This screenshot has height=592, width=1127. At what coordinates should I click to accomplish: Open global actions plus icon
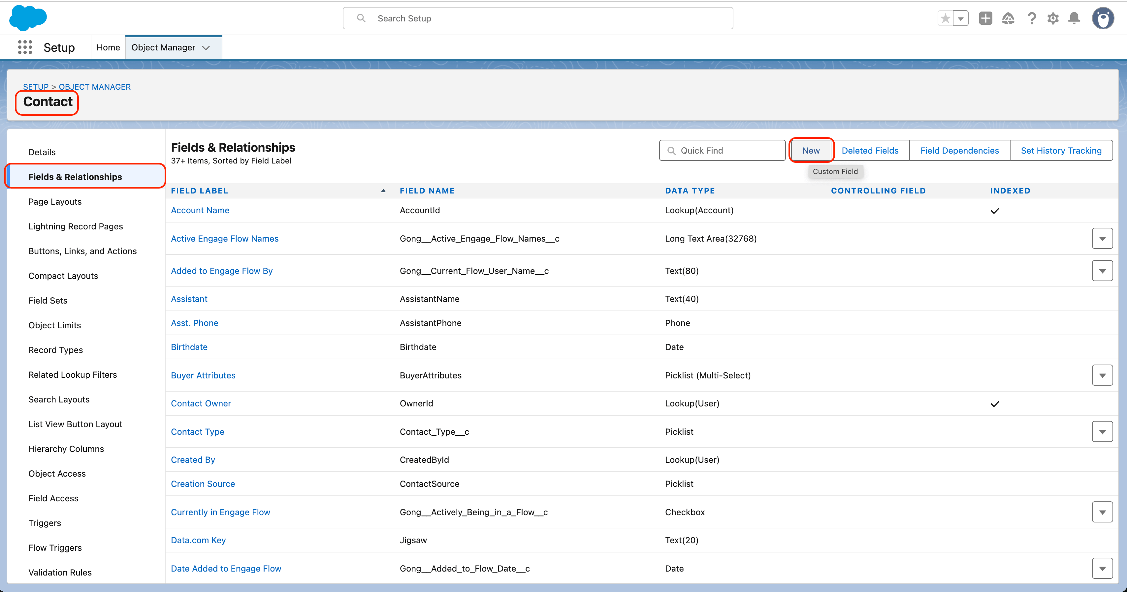click(985, 18)
